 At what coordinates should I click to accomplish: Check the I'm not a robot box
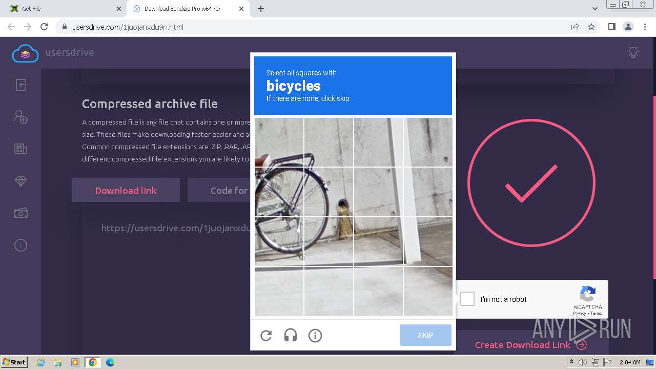click(x=467, y=299)
